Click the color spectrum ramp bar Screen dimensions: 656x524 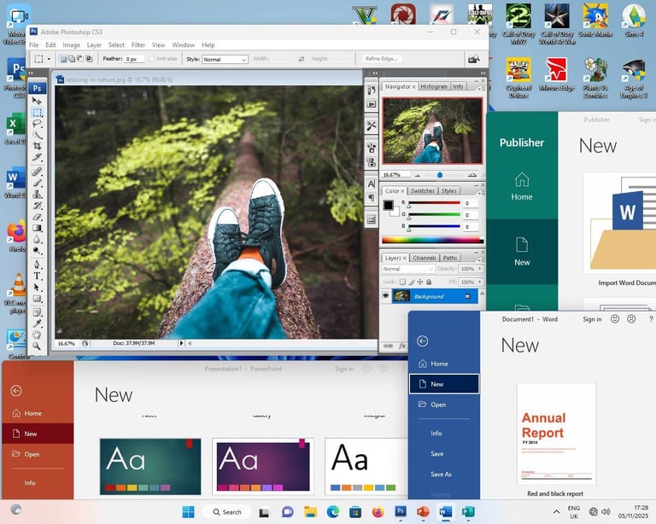pos(432,241)
